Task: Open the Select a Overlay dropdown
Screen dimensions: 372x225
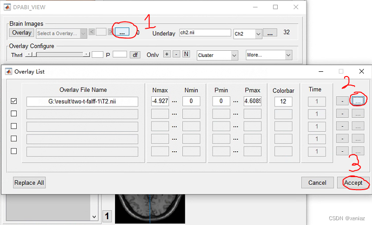Action: click(x=62, y=34)
